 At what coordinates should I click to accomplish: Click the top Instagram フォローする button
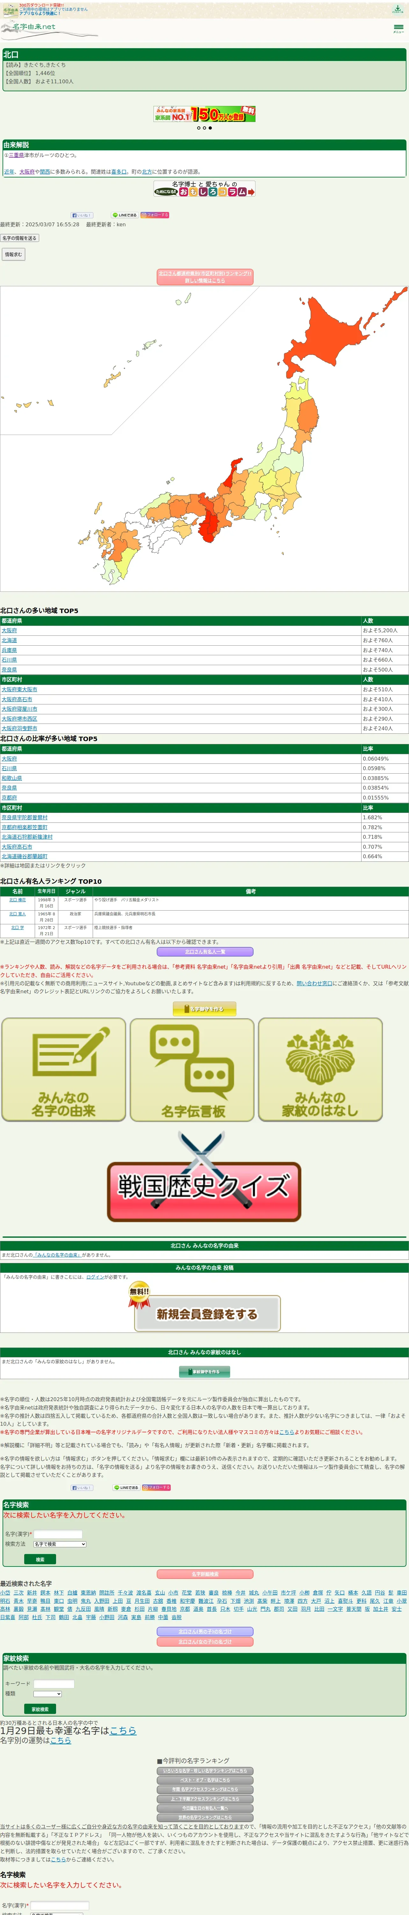tap(155, 215)
